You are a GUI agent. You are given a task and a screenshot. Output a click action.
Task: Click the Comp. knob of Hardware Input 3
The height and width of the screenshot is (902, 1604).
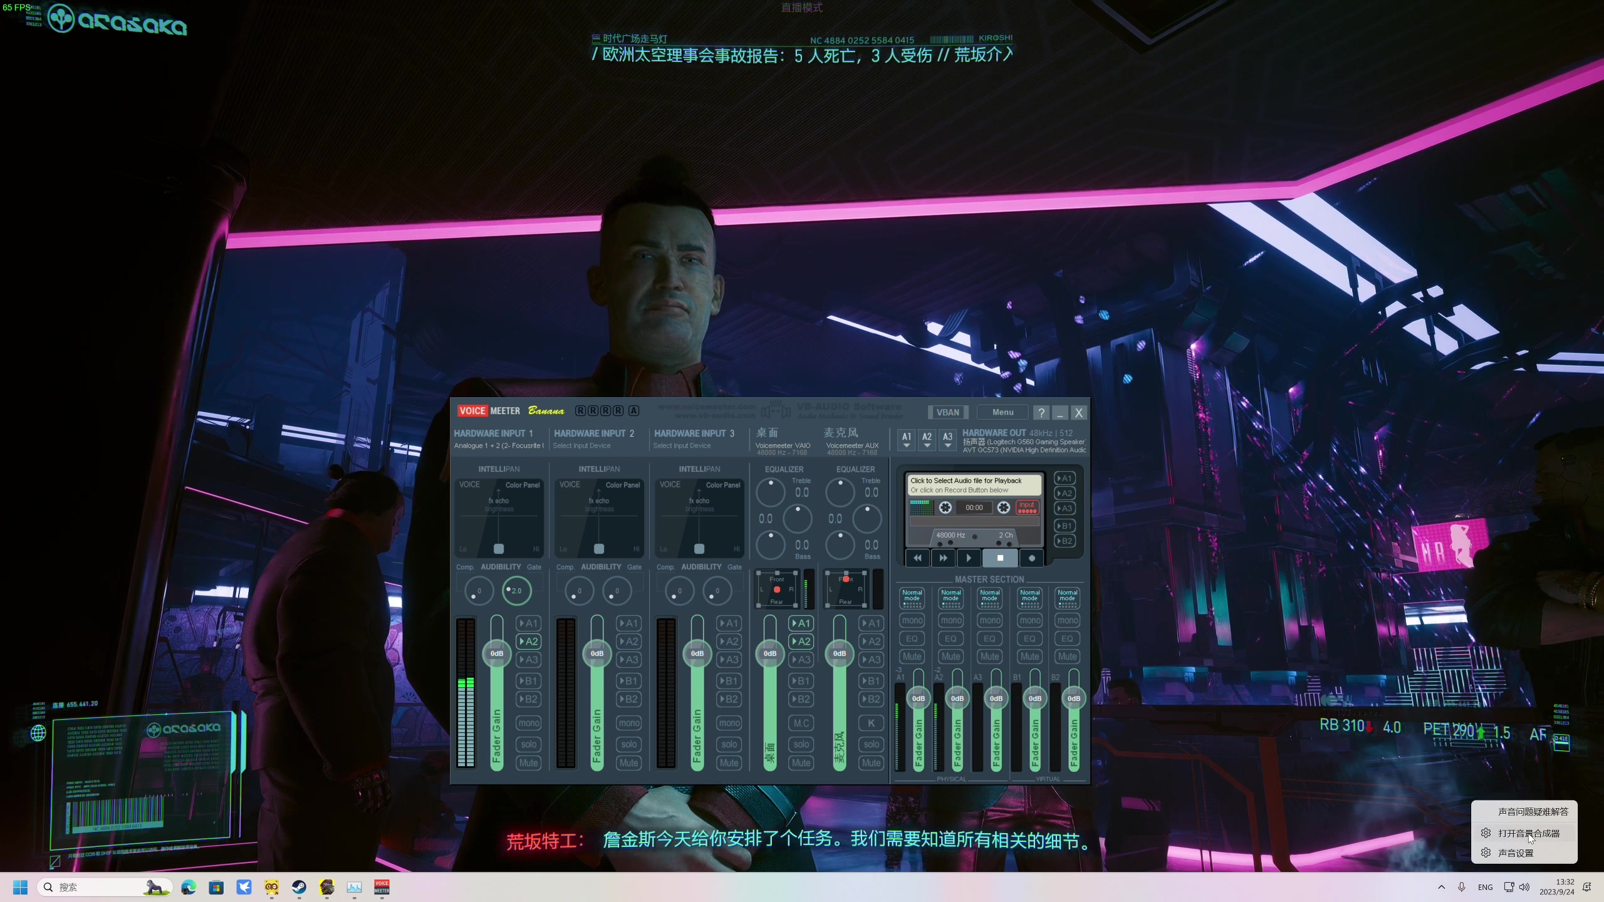[x=679, y=591]
